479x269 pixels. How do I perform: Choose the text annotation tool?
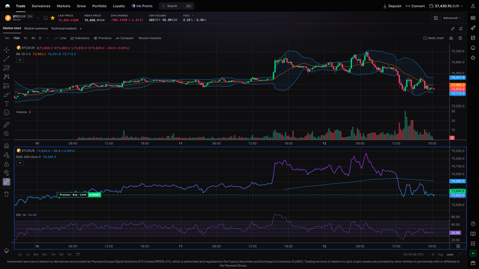pyautogui.click(x=7, y=104)
